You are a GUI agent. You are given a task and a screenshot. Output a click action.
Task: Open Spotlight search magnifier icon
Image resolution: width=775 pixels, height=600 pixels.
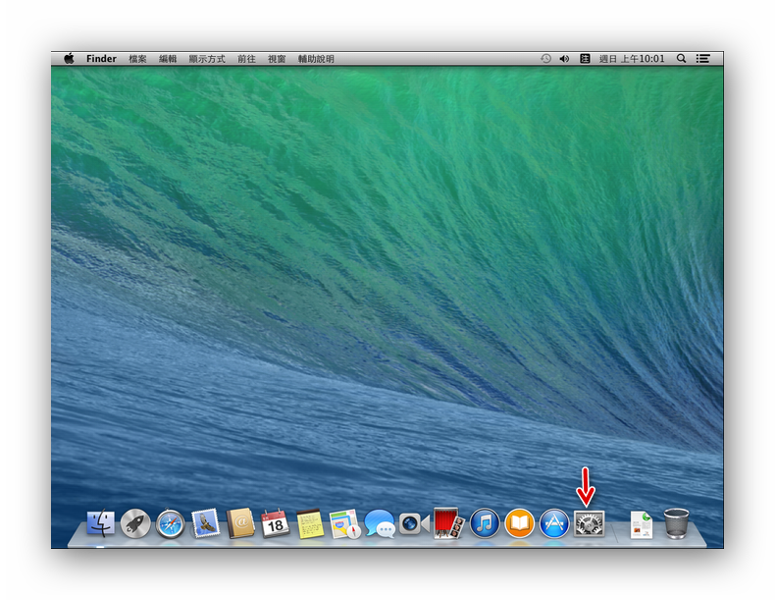[681, 58]
